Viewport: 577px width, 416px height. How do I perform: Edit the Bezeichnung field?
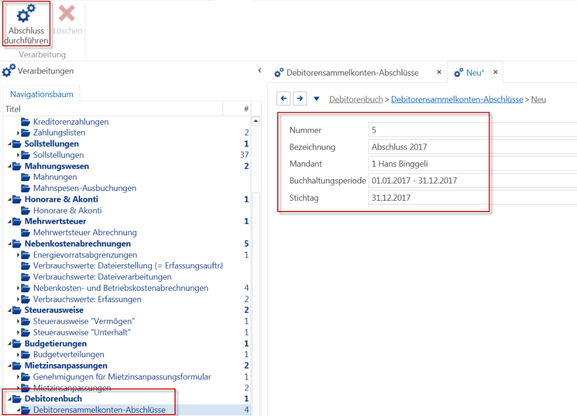point(473,147)
